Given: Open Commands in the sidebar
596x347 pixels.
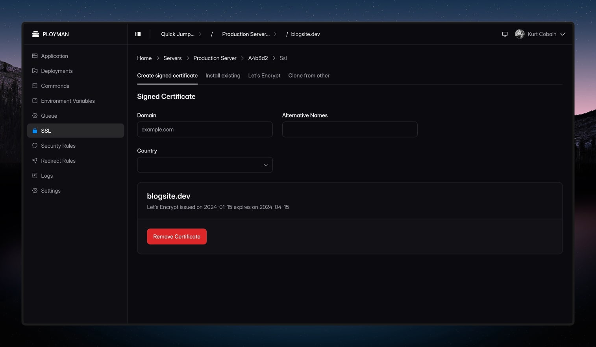Looking at the screenshot, I should [x=76, y=86].
